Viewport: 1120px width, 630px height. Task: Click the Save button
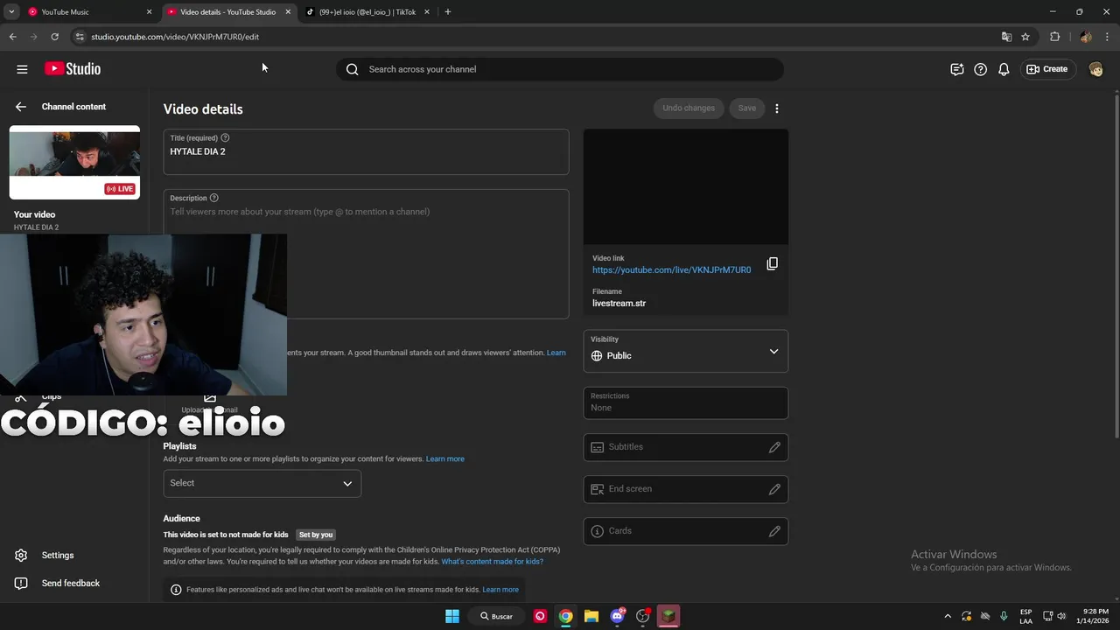746,108
